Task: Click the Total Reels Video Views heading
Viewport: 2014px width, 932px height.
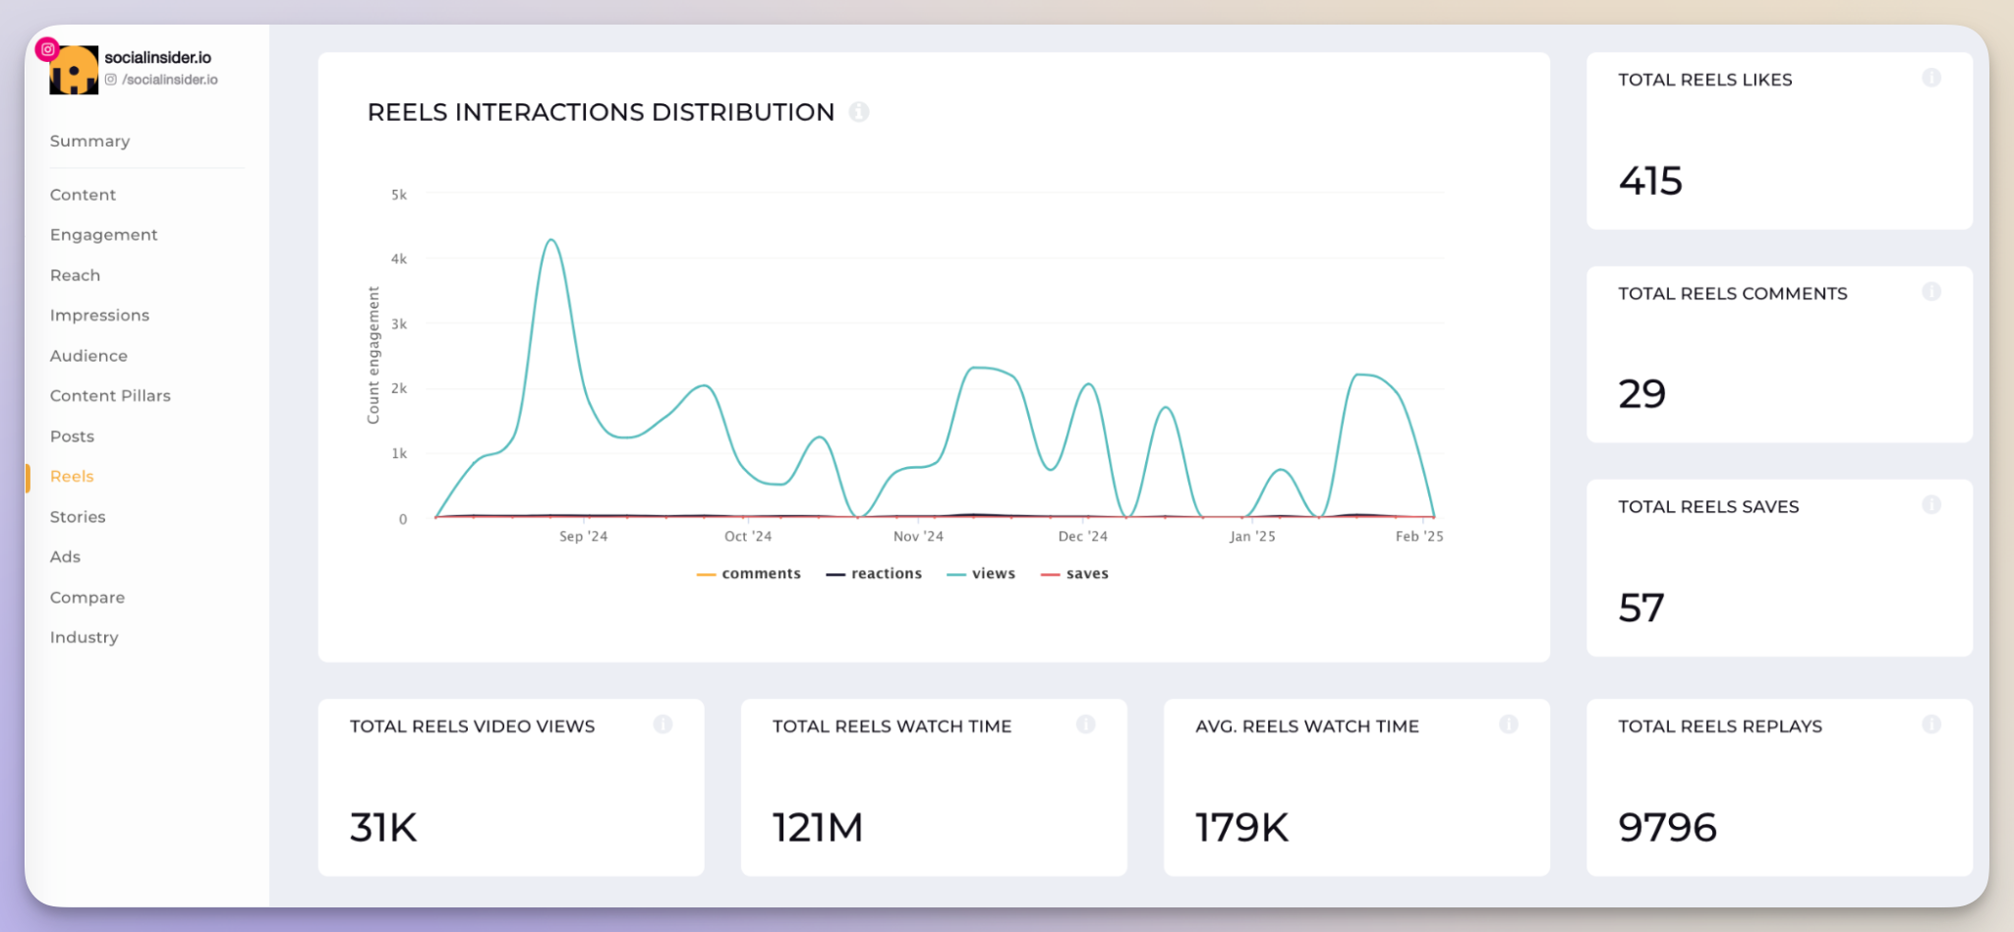Action: click(472, 727)
